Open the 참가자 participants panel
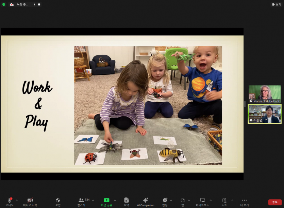This screenshot has width=284, height=208. point(82,200)
